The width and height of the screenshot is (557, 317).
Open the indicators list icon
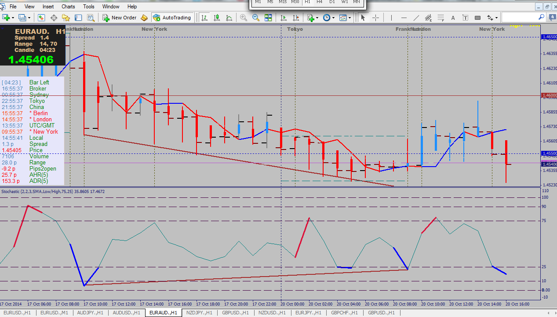[x=311, y=18]
